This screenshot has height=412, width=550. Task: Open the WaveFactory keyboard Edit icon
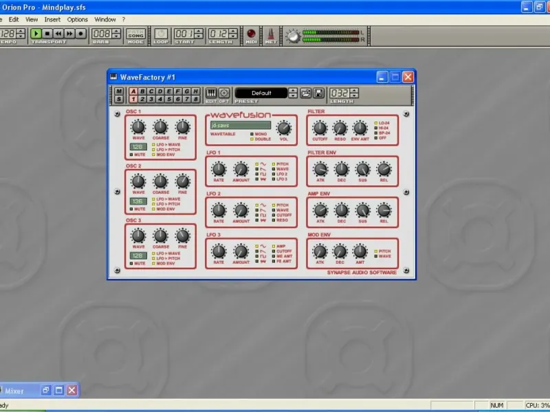coord(211,93)
